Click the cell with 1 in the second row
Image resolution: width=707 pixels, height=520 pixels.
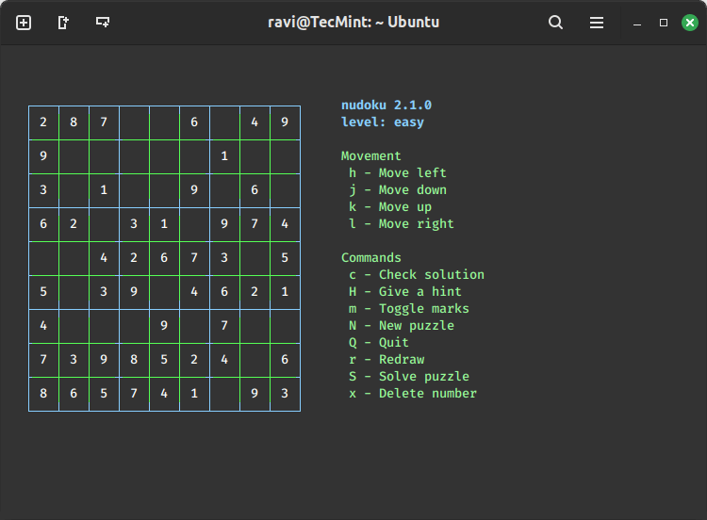coord(224,156)
